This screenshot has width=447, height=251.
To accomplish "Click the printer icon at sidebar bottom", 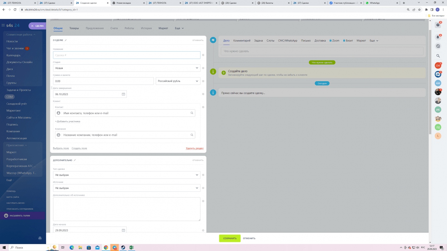I will (x=40, y=238).
